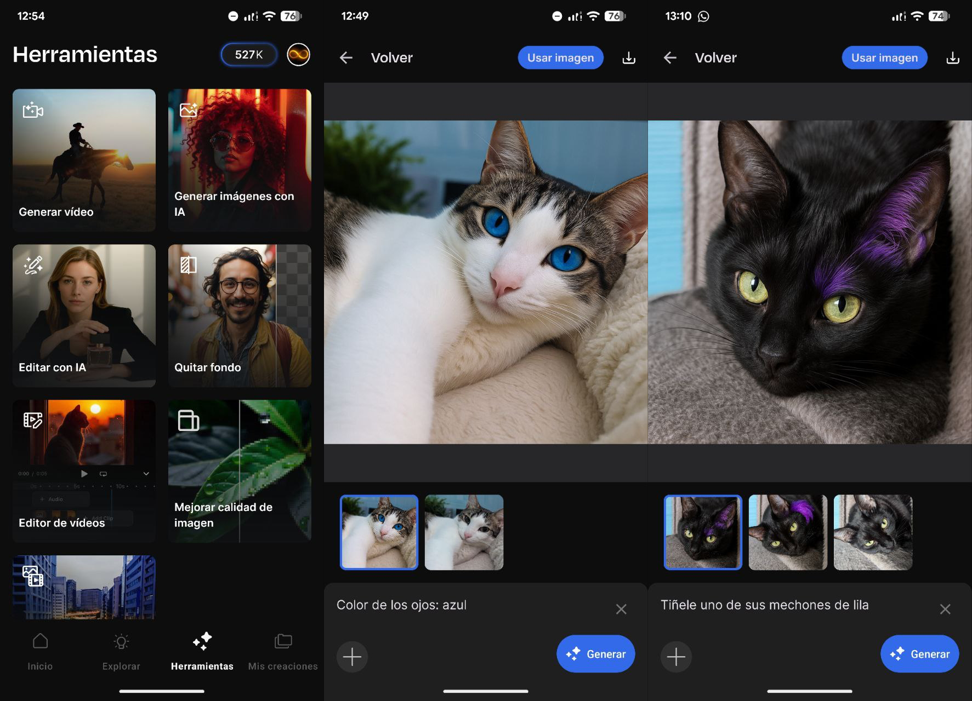Tap Generar under the azul prompt
The image size is (972, 701).
595,654
